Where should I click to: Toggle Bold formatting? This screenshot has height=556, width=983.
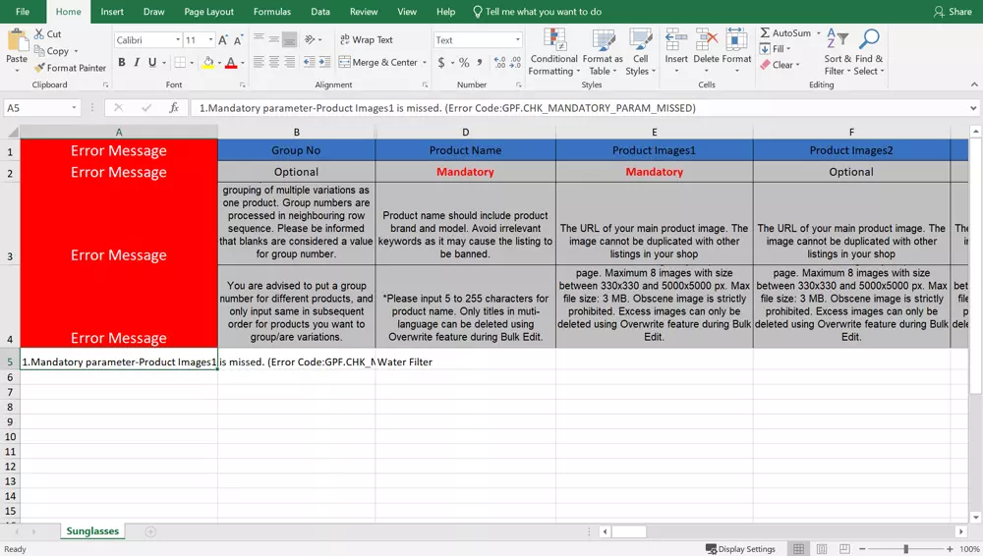coord(122,63)
